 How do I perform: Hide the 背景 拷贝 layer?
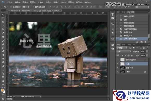[x=118, y=68]
